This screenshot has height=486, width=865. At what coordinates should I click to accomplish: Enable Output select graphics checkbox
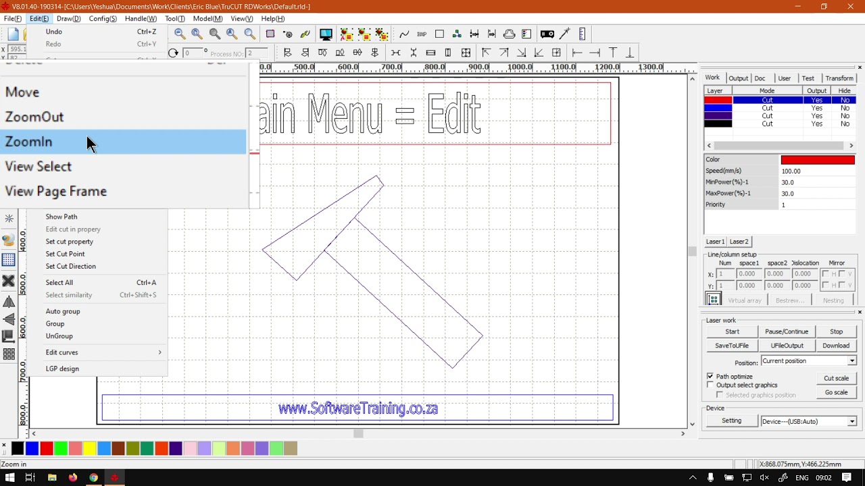pos(710,385)
